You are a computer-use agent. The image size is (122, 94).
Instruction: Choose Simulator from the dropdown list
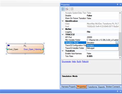tap(102, 46)
